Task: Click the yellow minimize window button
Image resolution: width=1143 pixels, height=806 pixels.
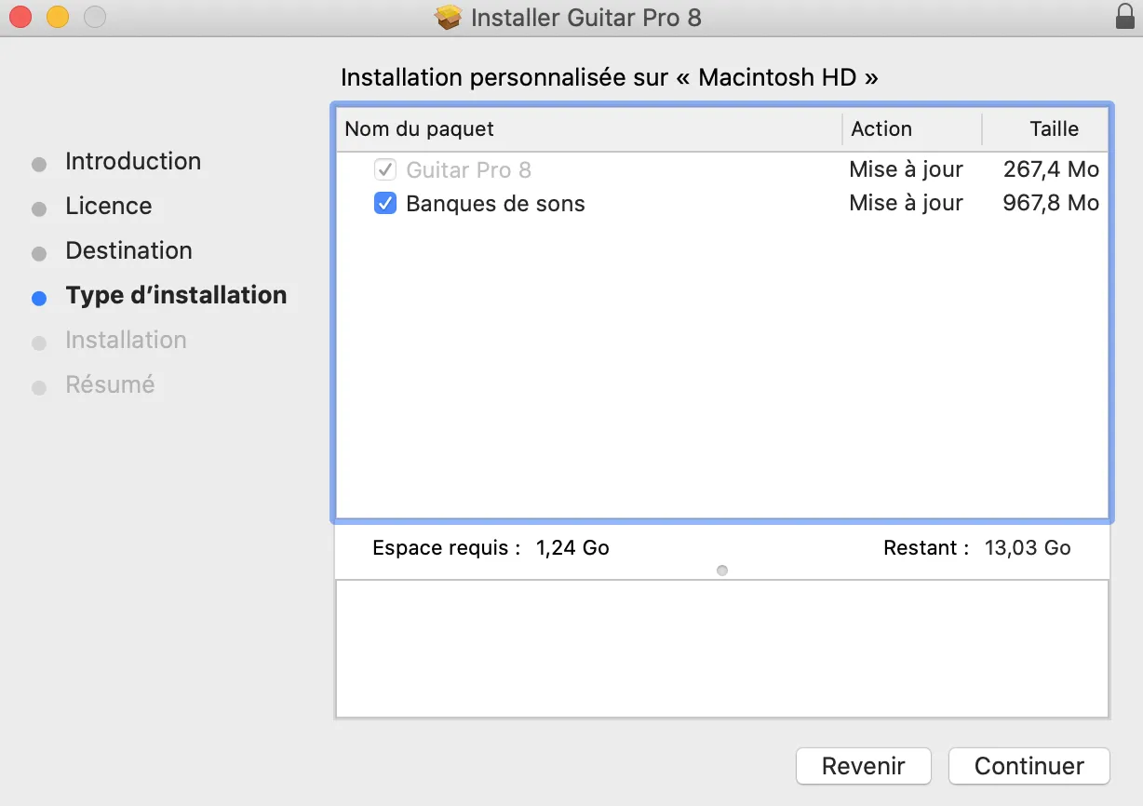Action: 58,17
